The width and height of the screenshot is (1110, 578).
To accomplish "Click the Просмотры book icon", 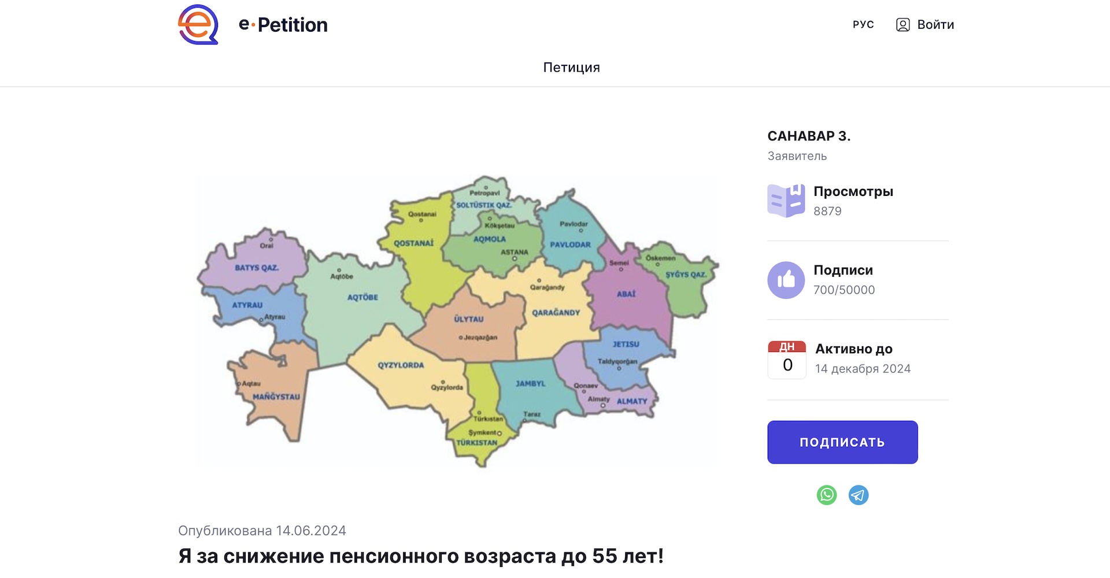I will pyautogui.click(x=786, y=201).
